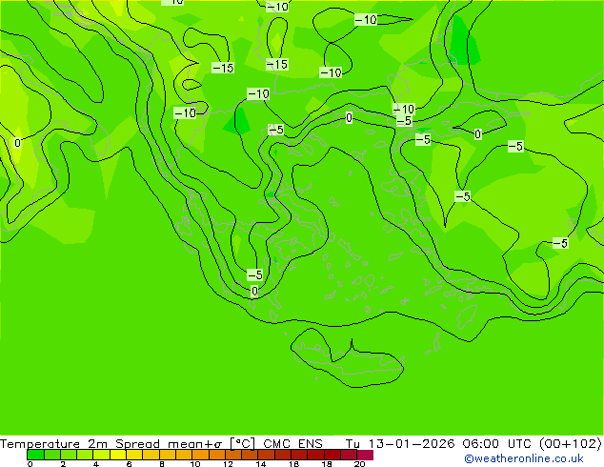Image resolution: width=604 pixels, height=467 pixels.
Task: Pick the crimson legend swatch at value 20
Action: (365, 455)
